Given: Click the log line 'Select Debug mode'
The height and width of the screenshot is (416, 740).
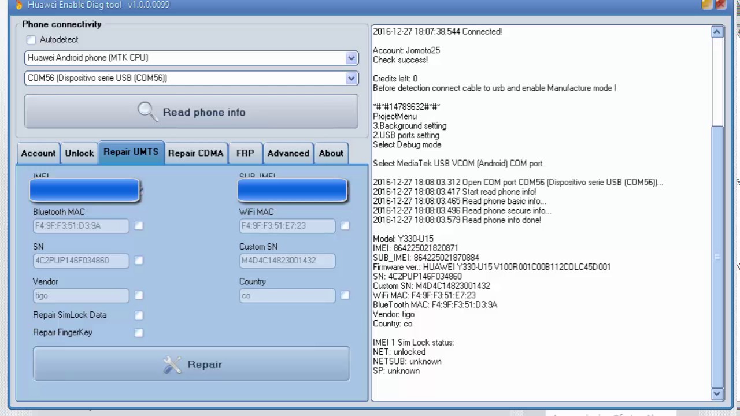Looking at the screenshot, I should pyautogui.click(x=407, y=144).
